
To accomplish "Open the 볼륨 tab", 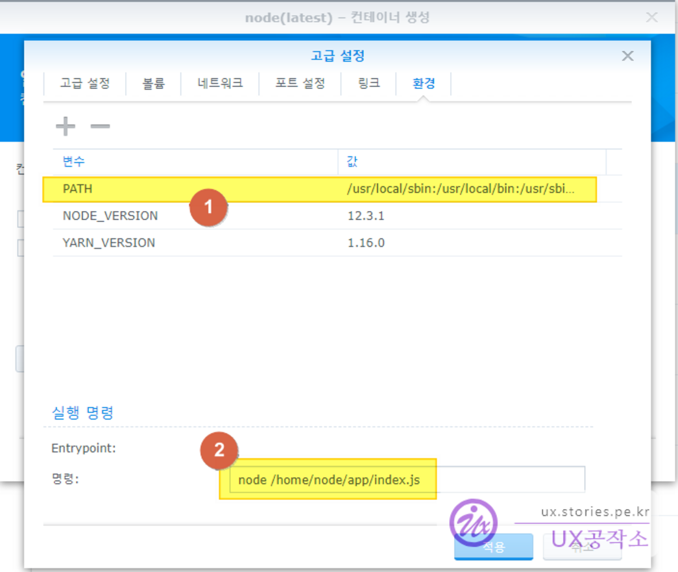I will 154,83.
